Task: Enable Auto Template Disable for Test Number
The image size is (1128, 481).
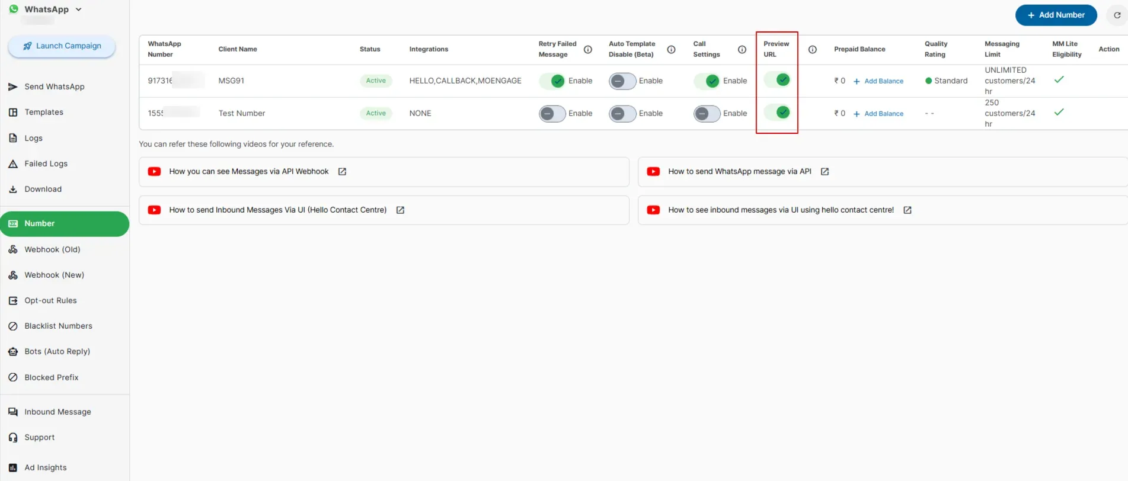Action: coord(622,114)
